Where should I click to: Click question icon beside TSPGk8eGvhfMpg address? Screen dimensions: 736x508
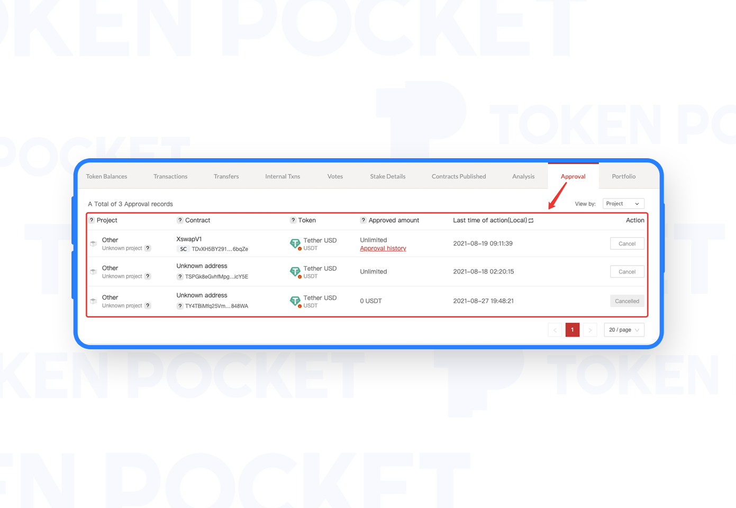[x=180, y=277]
